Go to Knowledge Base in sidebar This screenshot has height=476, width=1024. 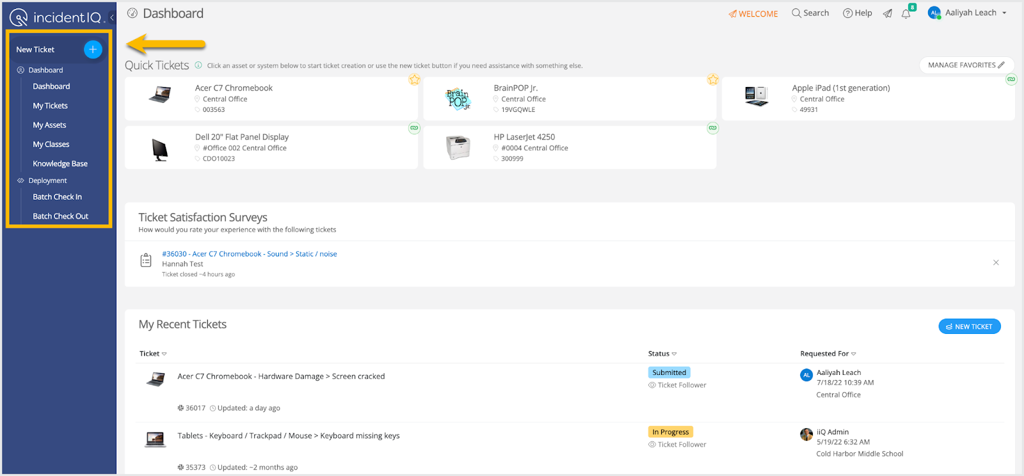pos(60,164)
